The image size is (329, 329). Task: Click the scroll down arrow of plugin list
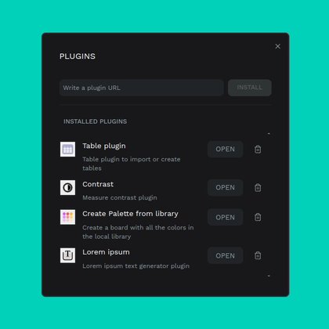point(269,276)
